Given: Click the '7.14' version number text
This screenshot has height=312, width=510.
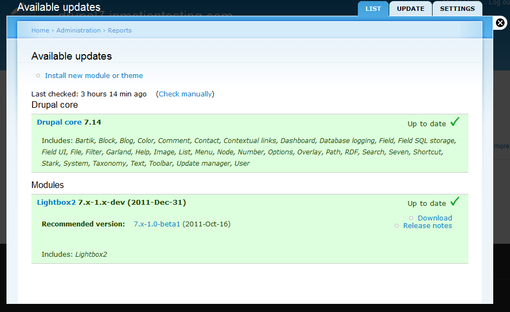Looking at the screenshot, I should coord(93,122).
